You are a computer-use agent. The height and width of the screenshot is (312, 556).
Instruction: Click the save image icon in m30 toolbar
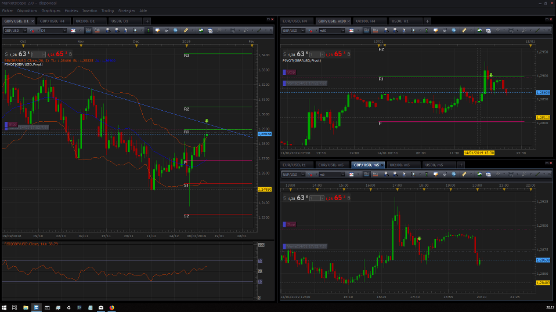pos(479,31)
